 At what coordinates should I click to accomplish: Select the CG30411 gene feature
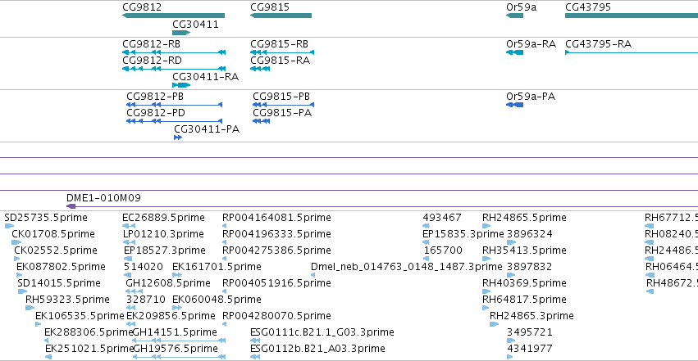181,33
